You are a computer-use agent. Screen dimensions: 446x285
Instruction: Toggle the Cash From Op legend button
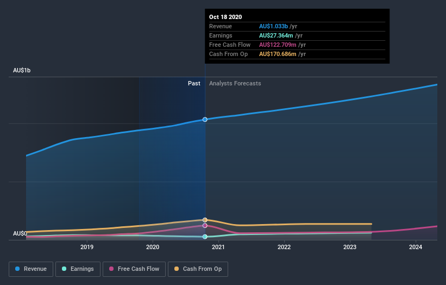click(x=198, y=269)
